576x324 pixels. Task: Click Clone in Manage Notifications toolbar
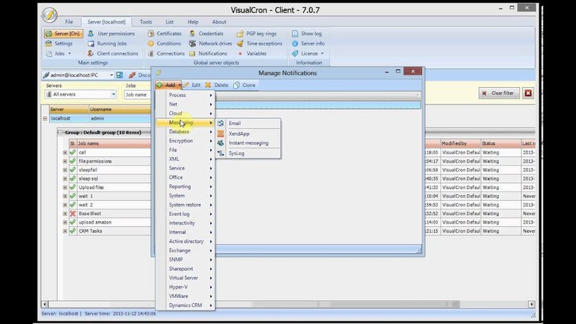click(244, 85)
